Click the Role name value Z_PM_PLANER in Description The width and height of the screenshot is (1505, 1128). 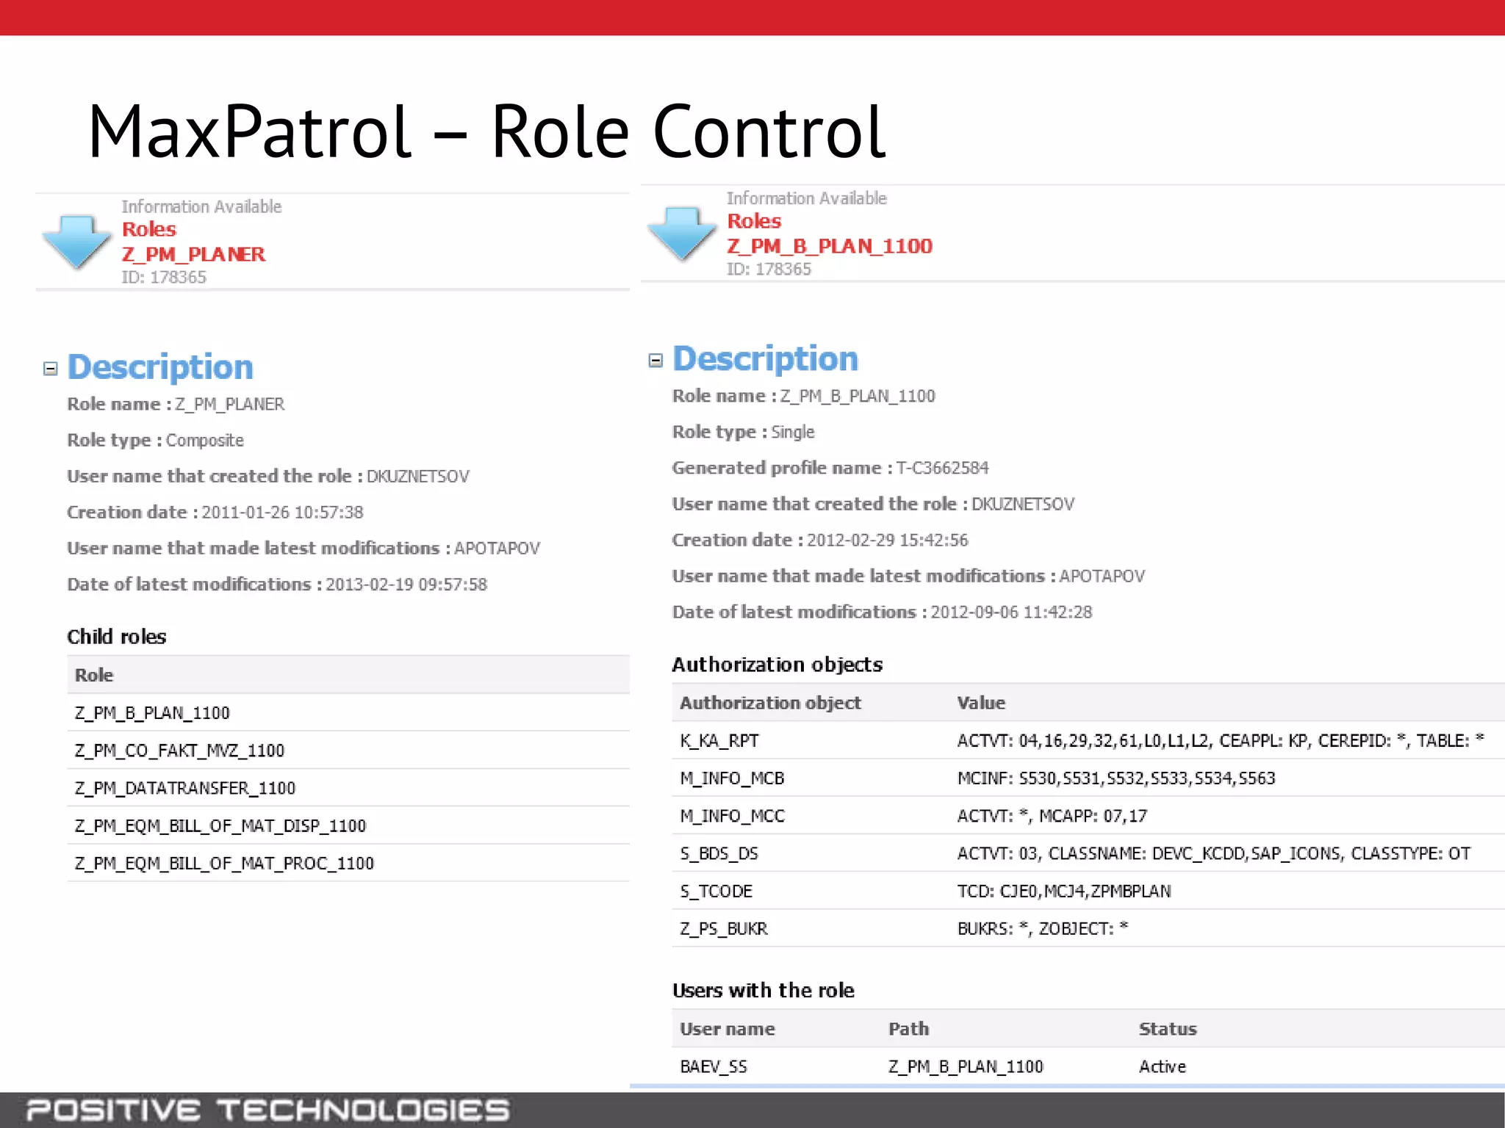coord(230,404)
